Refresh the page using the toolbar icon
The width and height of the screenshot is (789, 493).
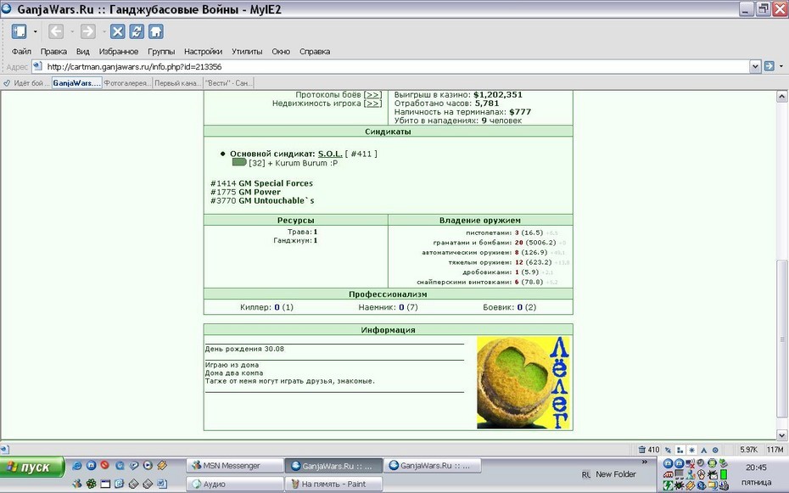(137, 31)
